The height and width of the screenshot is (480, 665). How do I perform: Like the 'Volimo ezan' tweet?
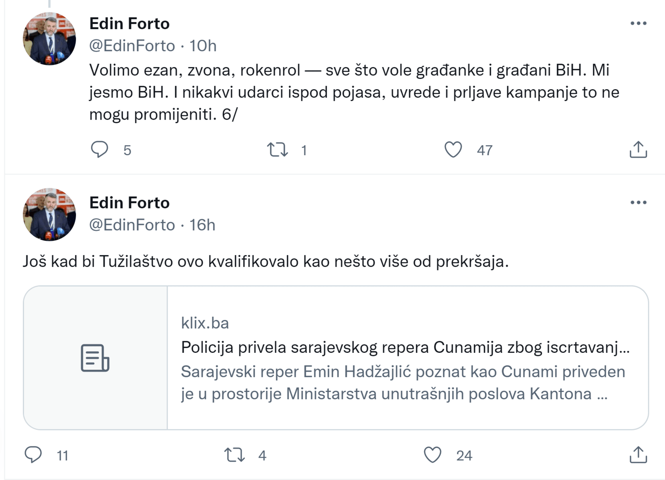(453, 150)
